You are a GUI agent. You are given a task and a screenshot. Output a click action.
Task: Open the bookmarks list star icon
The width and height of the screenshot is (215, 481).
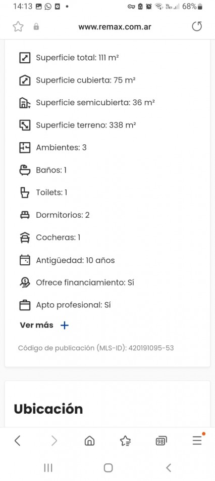click(x=125, y=441)
